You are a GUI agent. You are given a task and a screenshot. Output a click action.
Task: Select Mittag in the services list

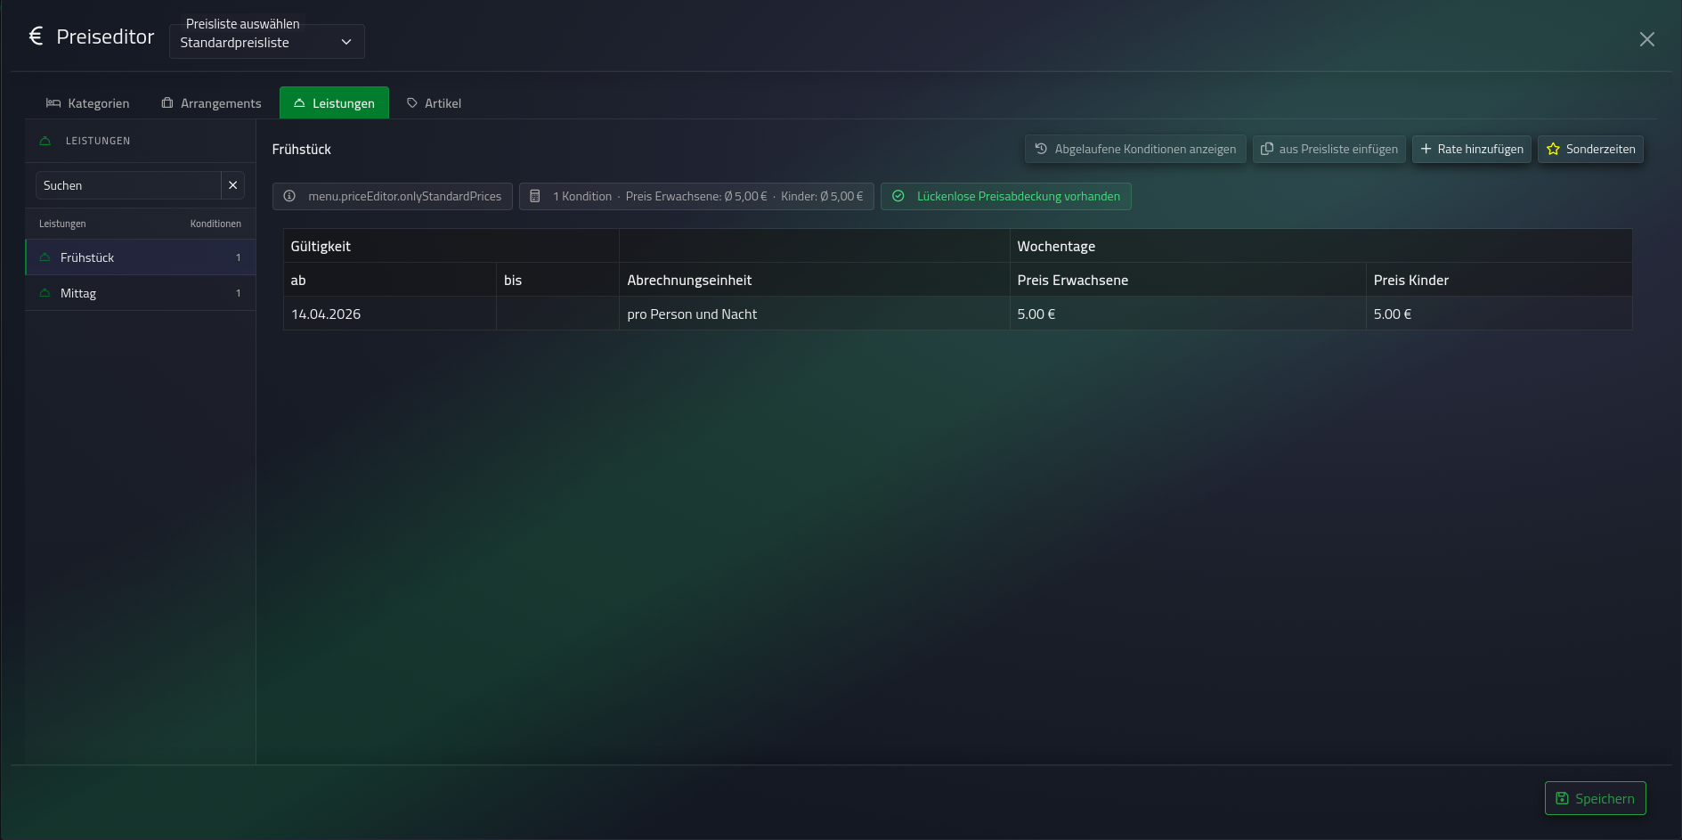(x=141, y=293)
